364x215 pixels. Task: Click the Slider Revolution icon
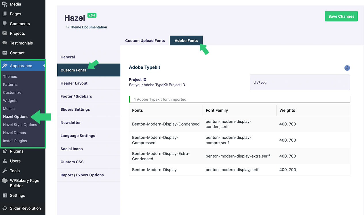[5, 208]
